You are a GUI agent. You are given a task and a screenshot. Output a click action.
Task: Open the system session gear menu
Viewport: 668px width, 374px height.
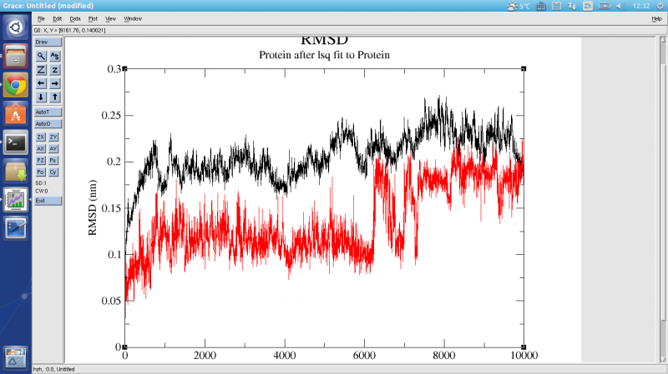[x=660, y=6]
